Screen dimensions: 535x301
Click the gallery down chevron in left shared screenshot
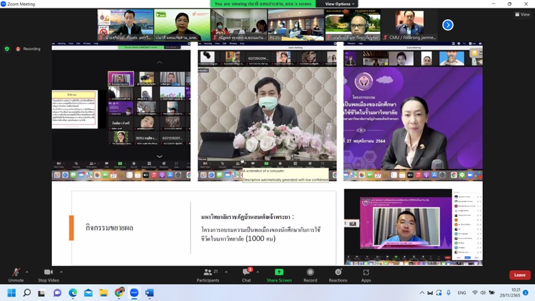click(x=159, y=156)
